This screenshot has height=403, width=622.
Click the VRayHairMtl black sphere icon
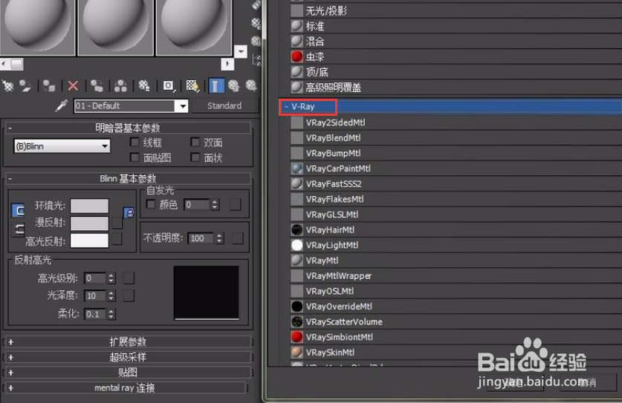pos(297,230)
